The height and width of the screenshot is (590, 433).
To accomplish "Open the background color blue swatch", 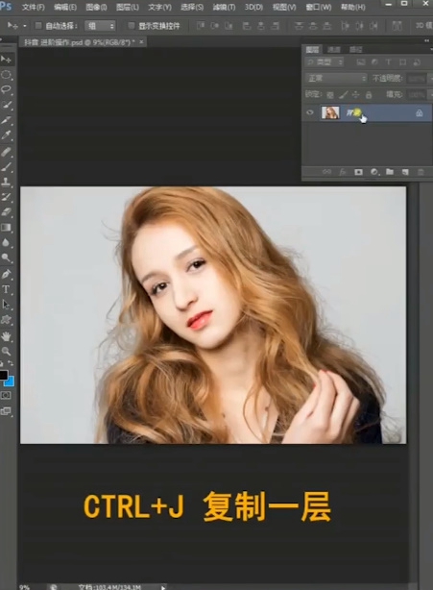I will click(11, 381).
